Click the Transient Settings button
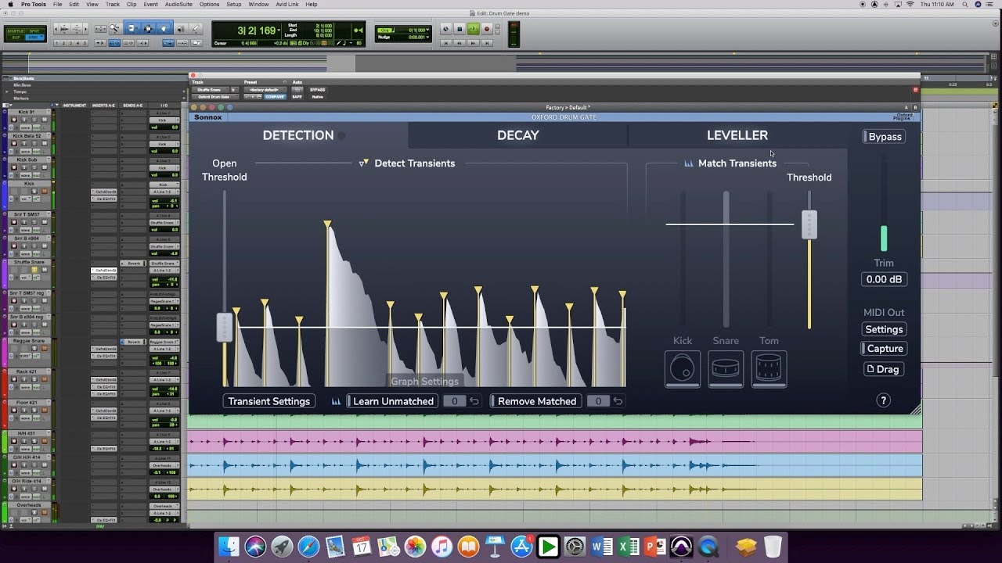This screenshot has width=1002, height=563. pos(269,401)
